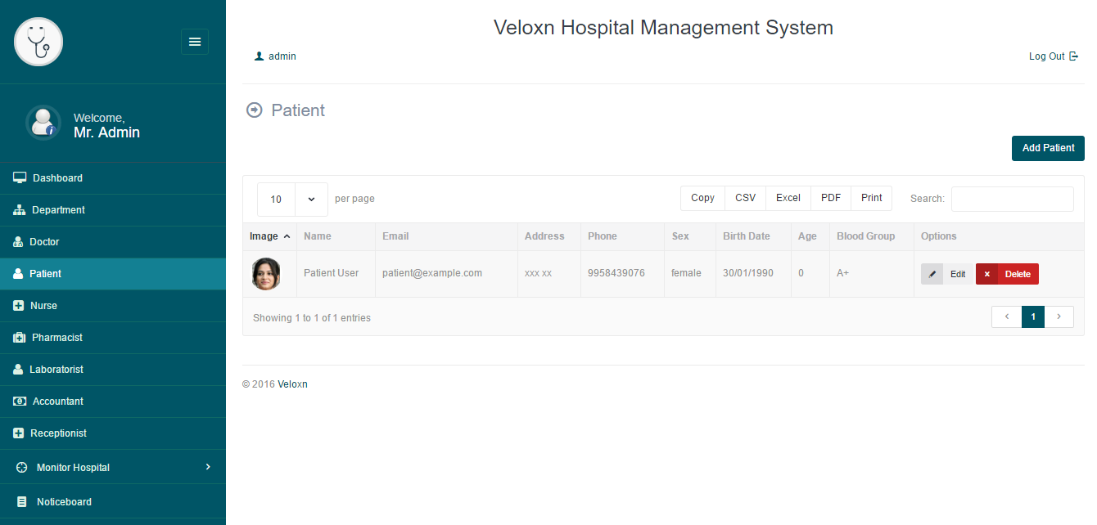Delete the Patient User record
Screen dimensions: 1097x525
point(1007,274)
